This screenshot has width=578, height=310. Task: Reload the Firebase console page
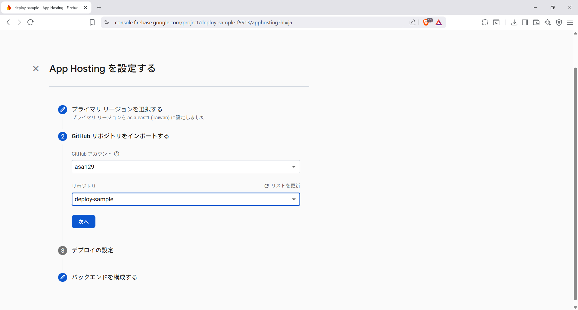[x=30, y=22]
